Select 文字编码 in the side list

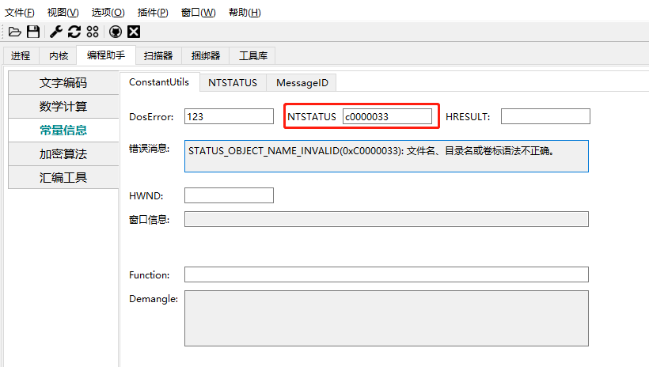click(x=63, y=83)
